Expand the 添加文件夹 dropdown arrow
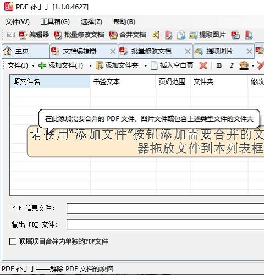 click(x=146, y=65)
